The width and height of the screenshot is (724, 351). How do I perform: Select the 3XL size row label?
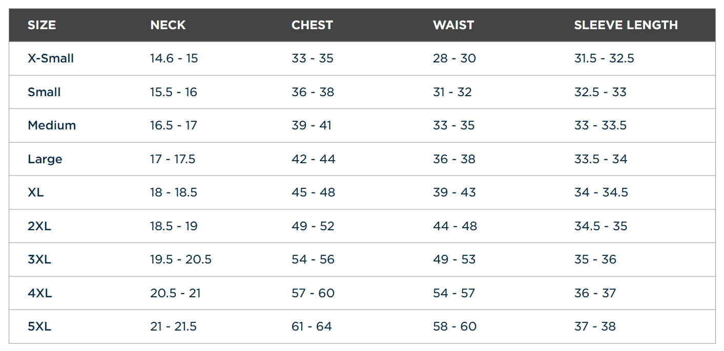click(x=39, y=259)
